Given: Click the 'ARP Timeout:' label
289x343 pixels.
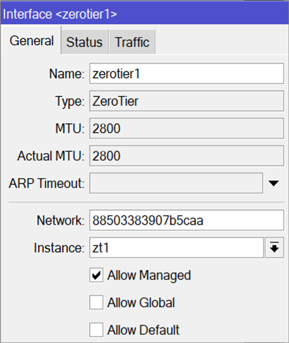Looking at the screenshot, I should coord(47,183).
